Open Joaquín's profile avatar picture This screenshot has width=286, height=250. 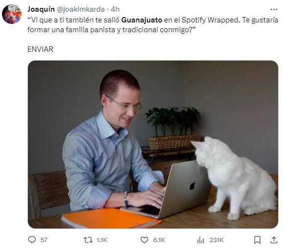[12, 14]
